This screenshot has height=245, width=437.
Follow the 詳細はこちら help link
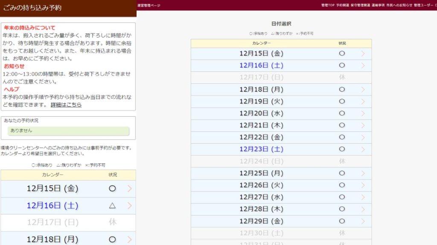tap(66, 105)
